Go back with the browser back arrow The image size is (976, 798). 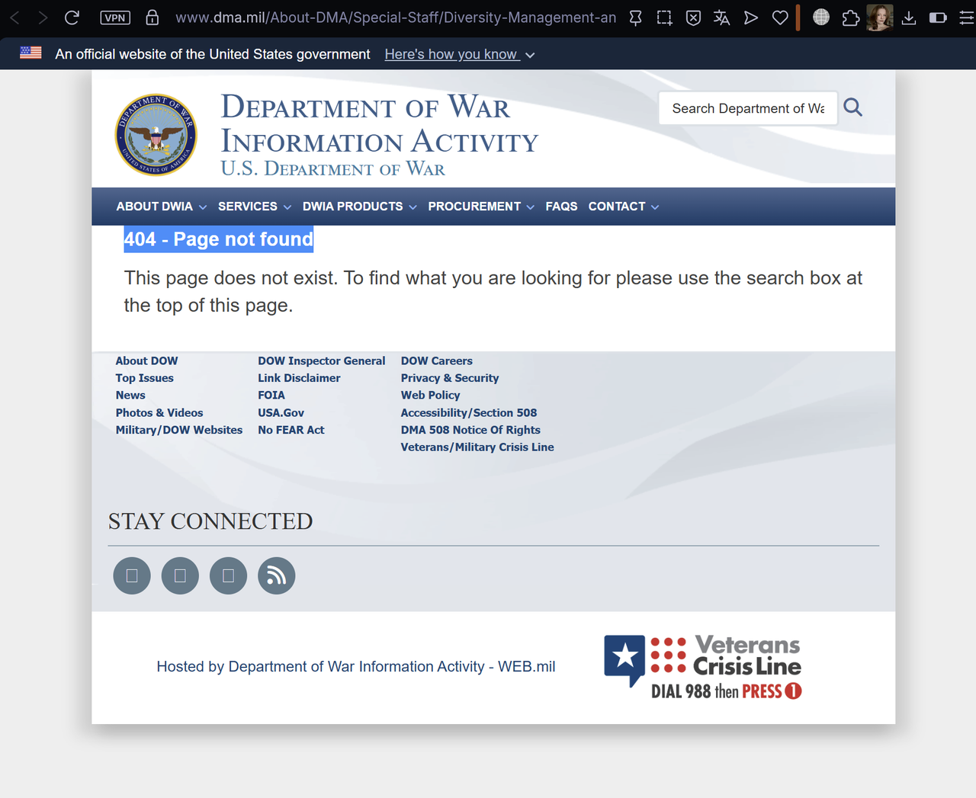click(14, 18)
